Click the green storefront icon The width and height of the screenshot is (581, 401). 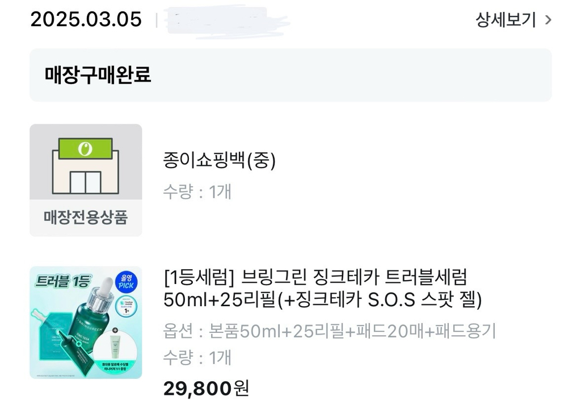click(85, 164)
